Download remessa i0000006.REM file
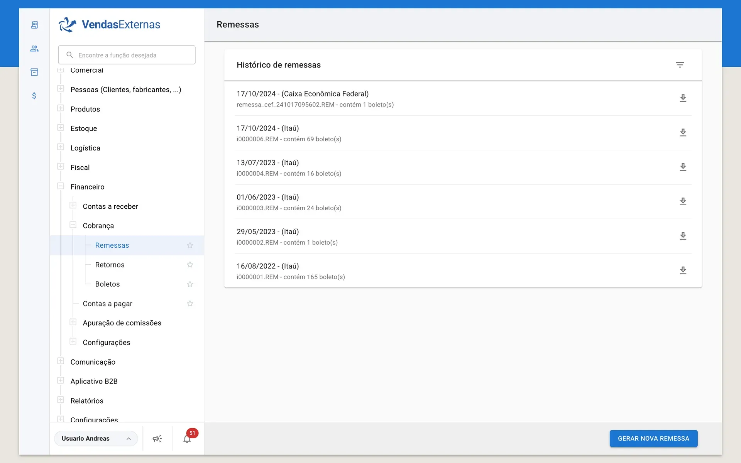This screenshot has height=463, width=741. (683, 132)
